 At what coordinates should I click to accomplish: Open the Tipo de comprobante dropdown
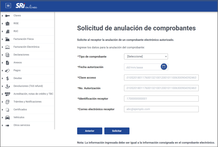coord(146,56)
